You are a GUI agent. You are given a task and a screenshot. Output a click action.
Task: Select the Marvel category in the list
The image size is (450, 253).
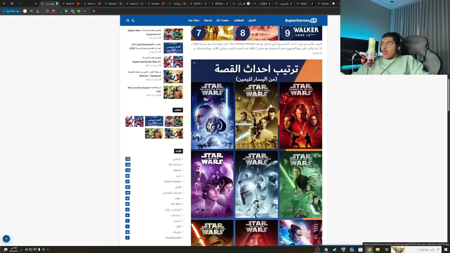[177, 170]
